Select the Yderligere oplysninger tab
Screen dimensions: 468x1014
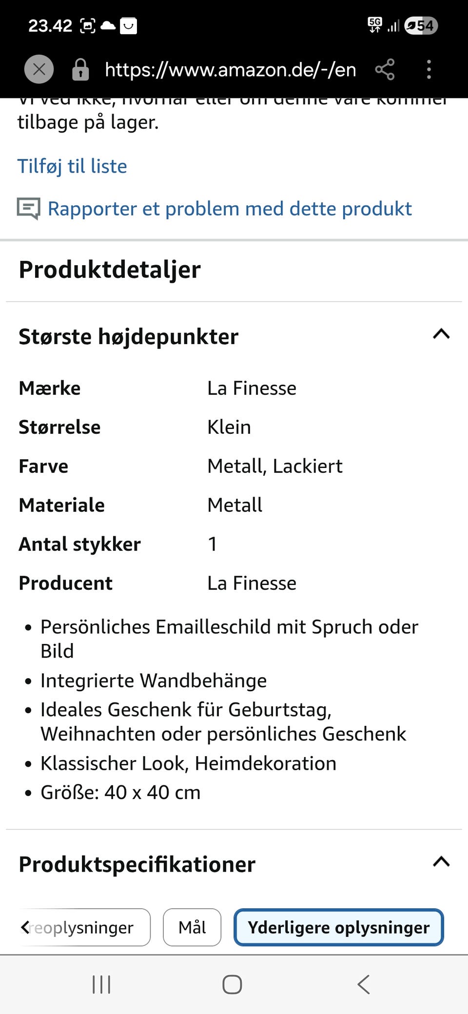pos(338,927)
